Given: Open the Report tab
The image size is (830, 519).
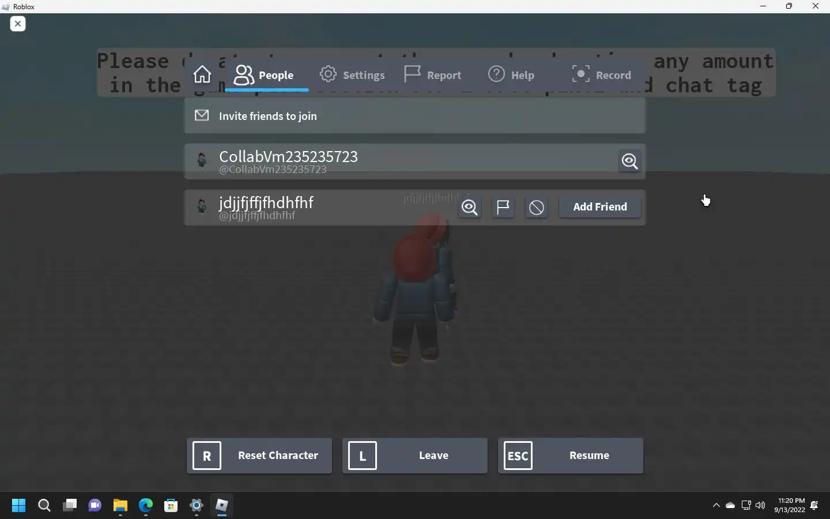Looking at the screenshot, I should coord(433,75).
